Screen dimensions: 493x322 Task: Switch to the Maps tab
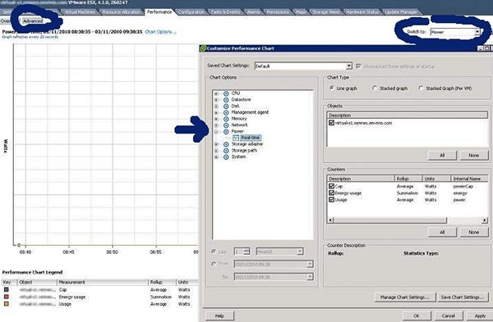pos(300,12)
